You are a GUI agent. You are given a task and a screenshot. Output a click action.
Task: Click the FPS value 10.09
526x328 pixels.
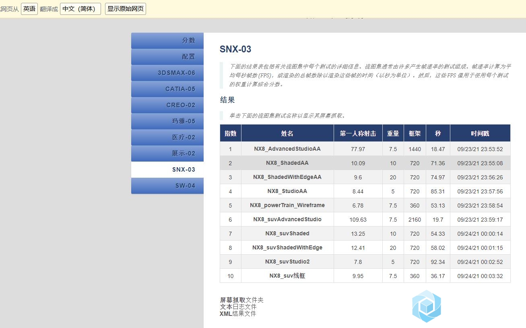coord(358,163)
